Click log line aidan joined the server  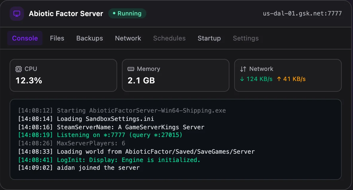coord(79,168)
